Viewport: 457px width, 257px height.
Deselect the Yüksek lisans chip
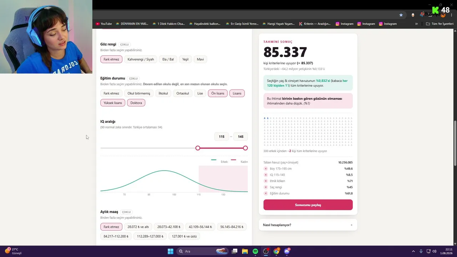[x=113, y=103]
